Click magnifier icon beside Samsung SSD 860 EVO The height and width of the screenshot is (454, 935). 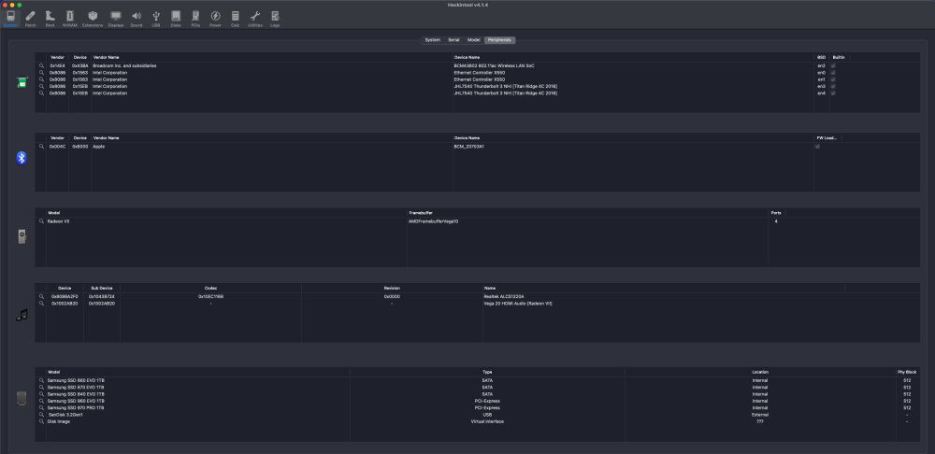coord(42,380)
